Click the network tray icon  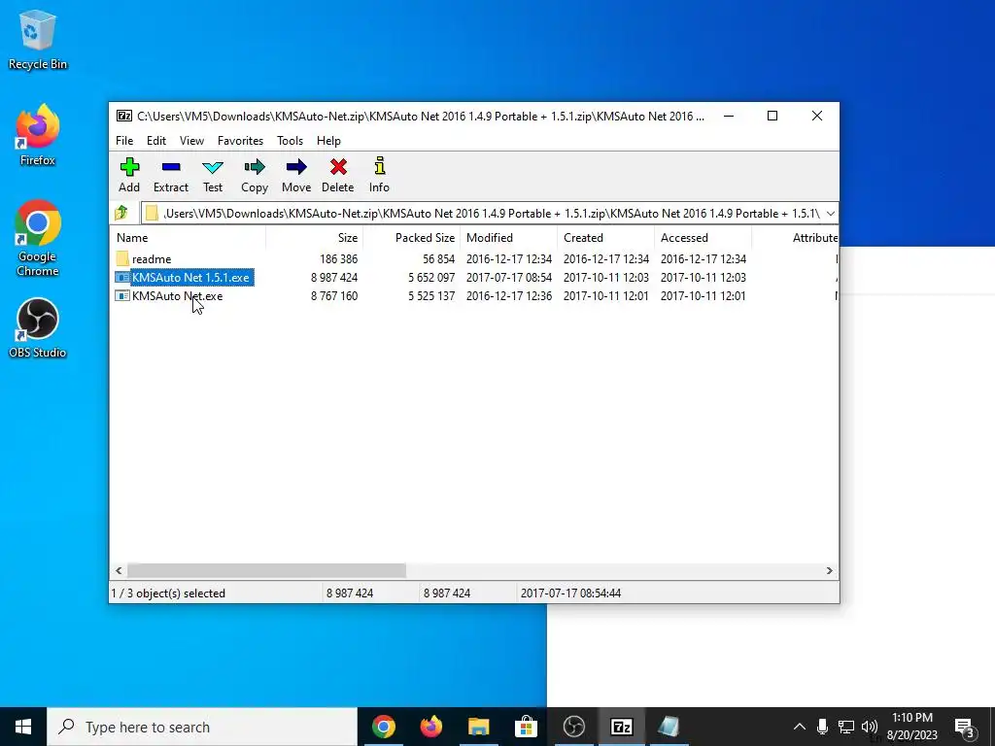coord(846,727)
